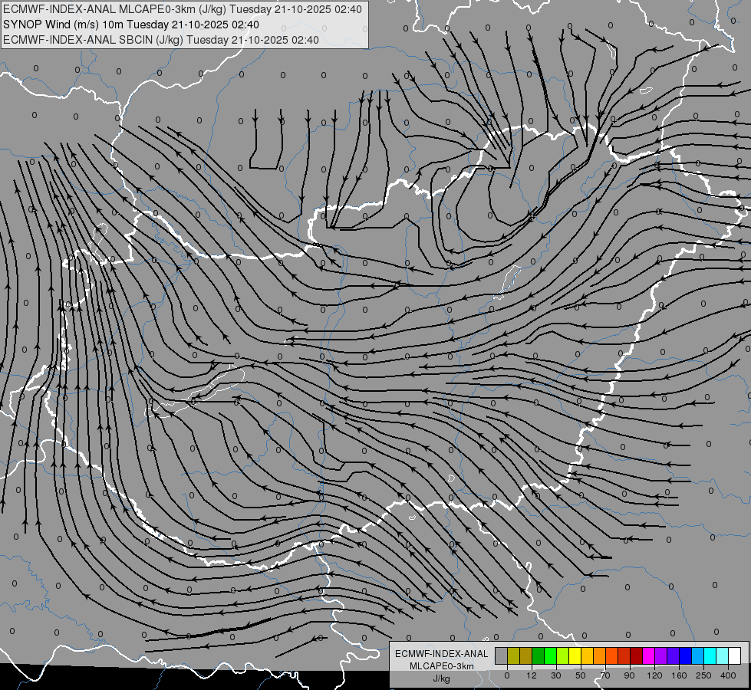Select the SYNOP Wind 10m header line

pos(131,25)
